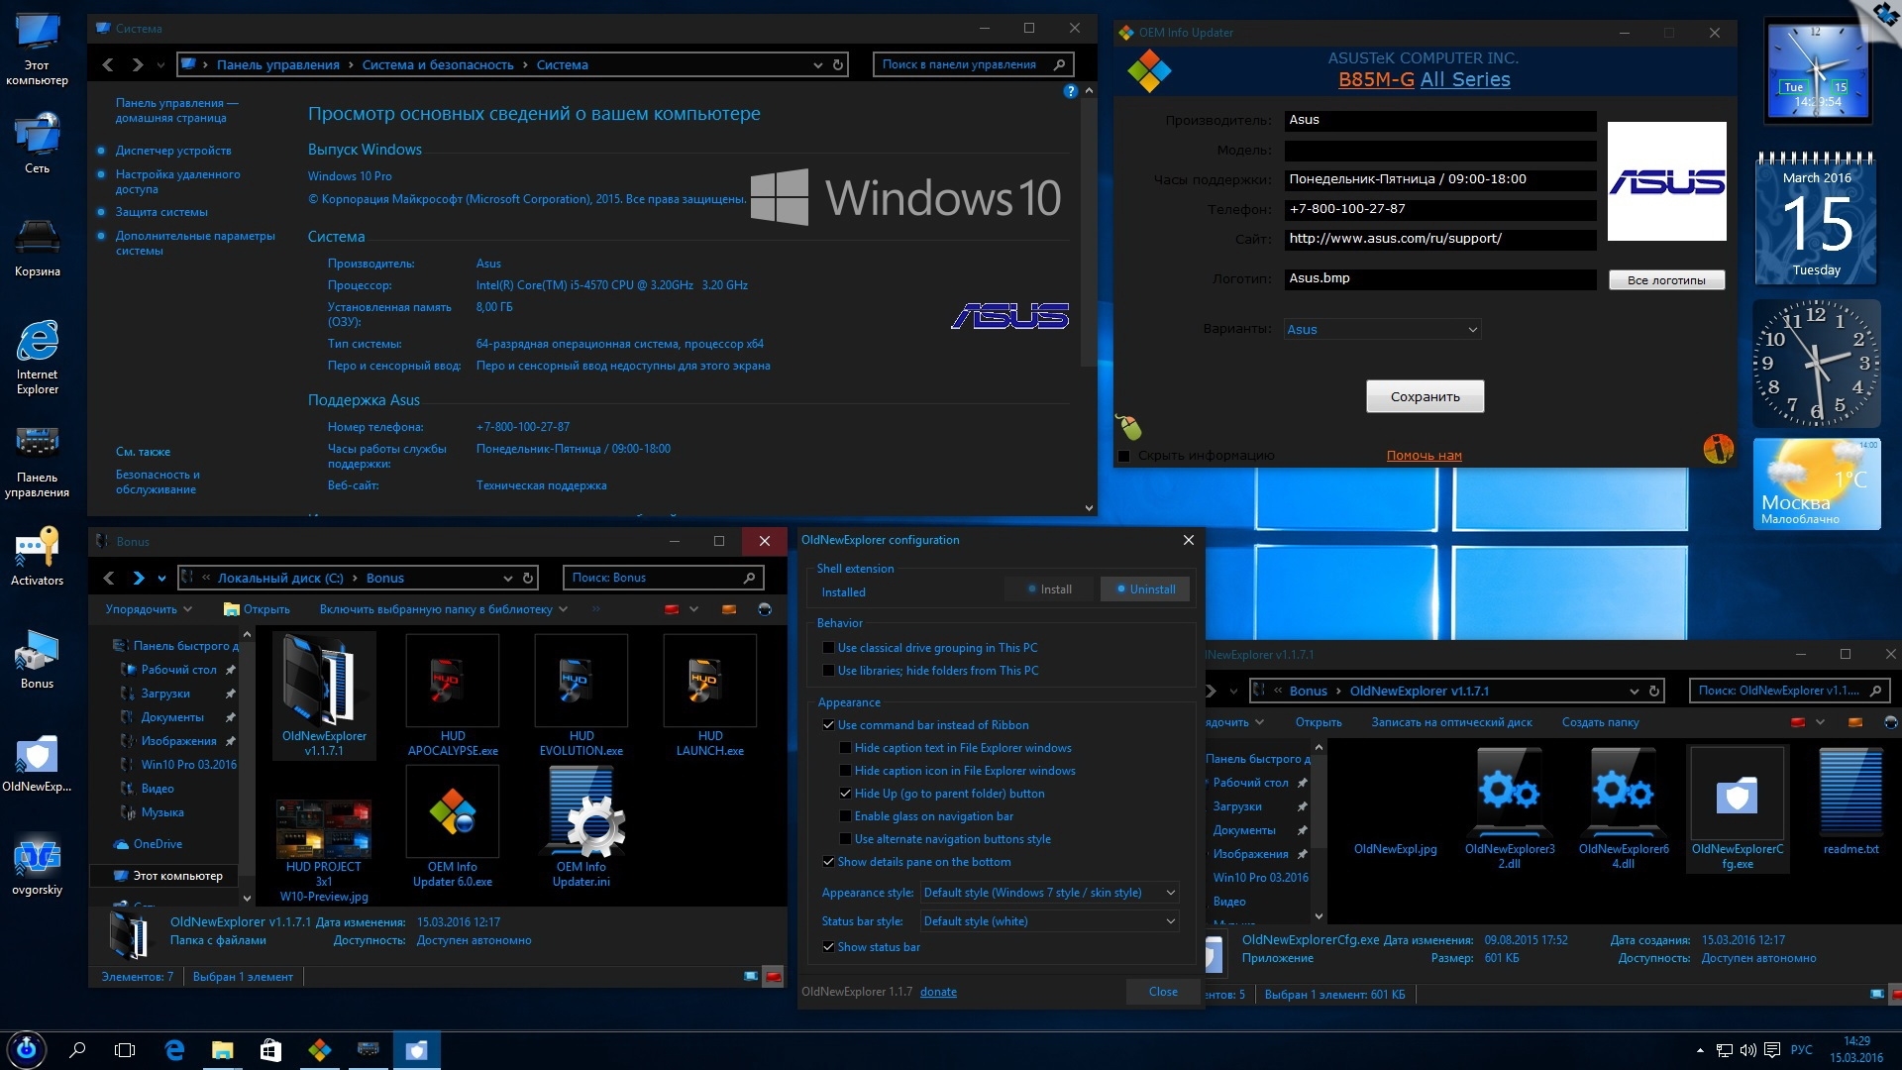Click Диспетчер устройств link in Система window

coord(173,151)
